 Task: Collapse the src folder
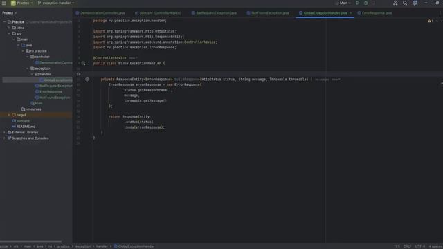(9, 33)
